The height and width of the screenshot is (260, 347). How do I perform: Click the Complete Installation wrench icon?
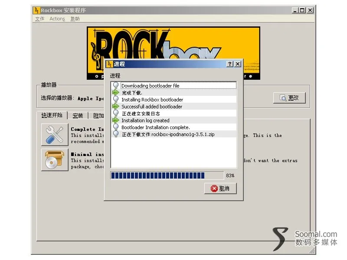pyautogui.click(x=55, y=135)
